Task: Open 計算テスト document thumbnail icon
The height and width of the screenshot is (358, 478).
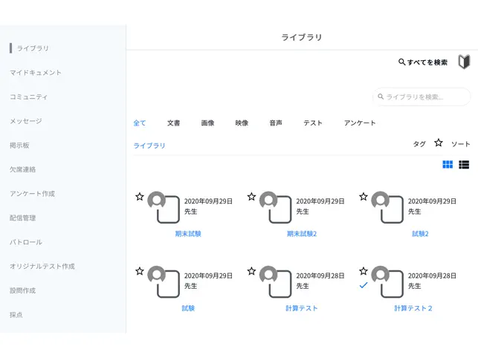Action: click(275, 281)
